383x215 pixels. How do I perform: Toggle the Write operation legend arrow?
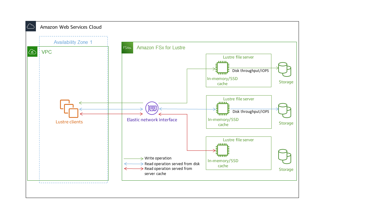tap(133, 158)
